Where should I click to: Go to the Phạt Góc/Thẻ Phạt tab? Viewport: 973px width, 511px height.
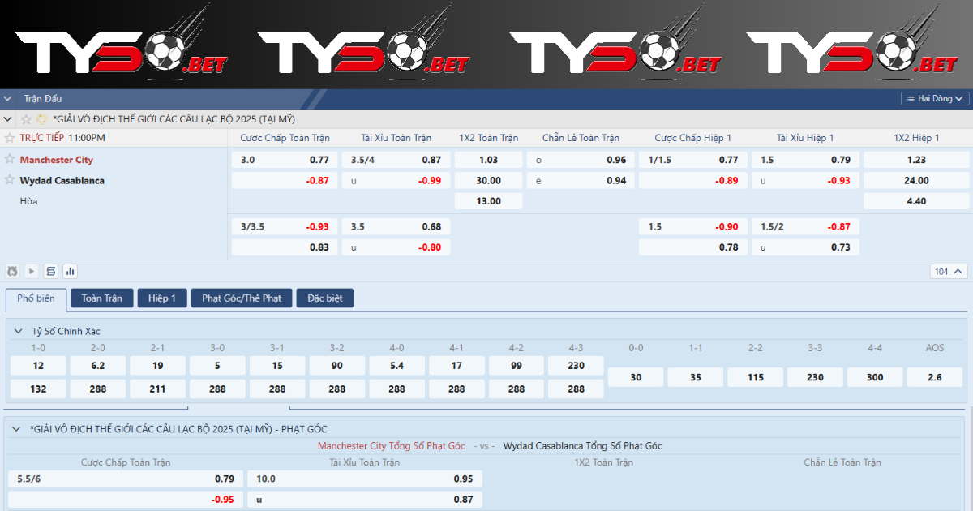(x=242, y=298)
